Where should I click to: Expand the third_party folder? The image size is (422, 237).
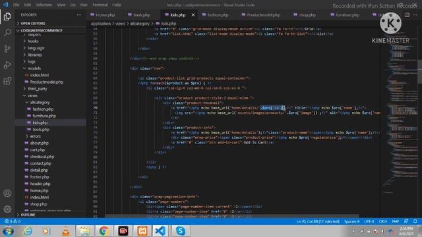pos(37,89)
